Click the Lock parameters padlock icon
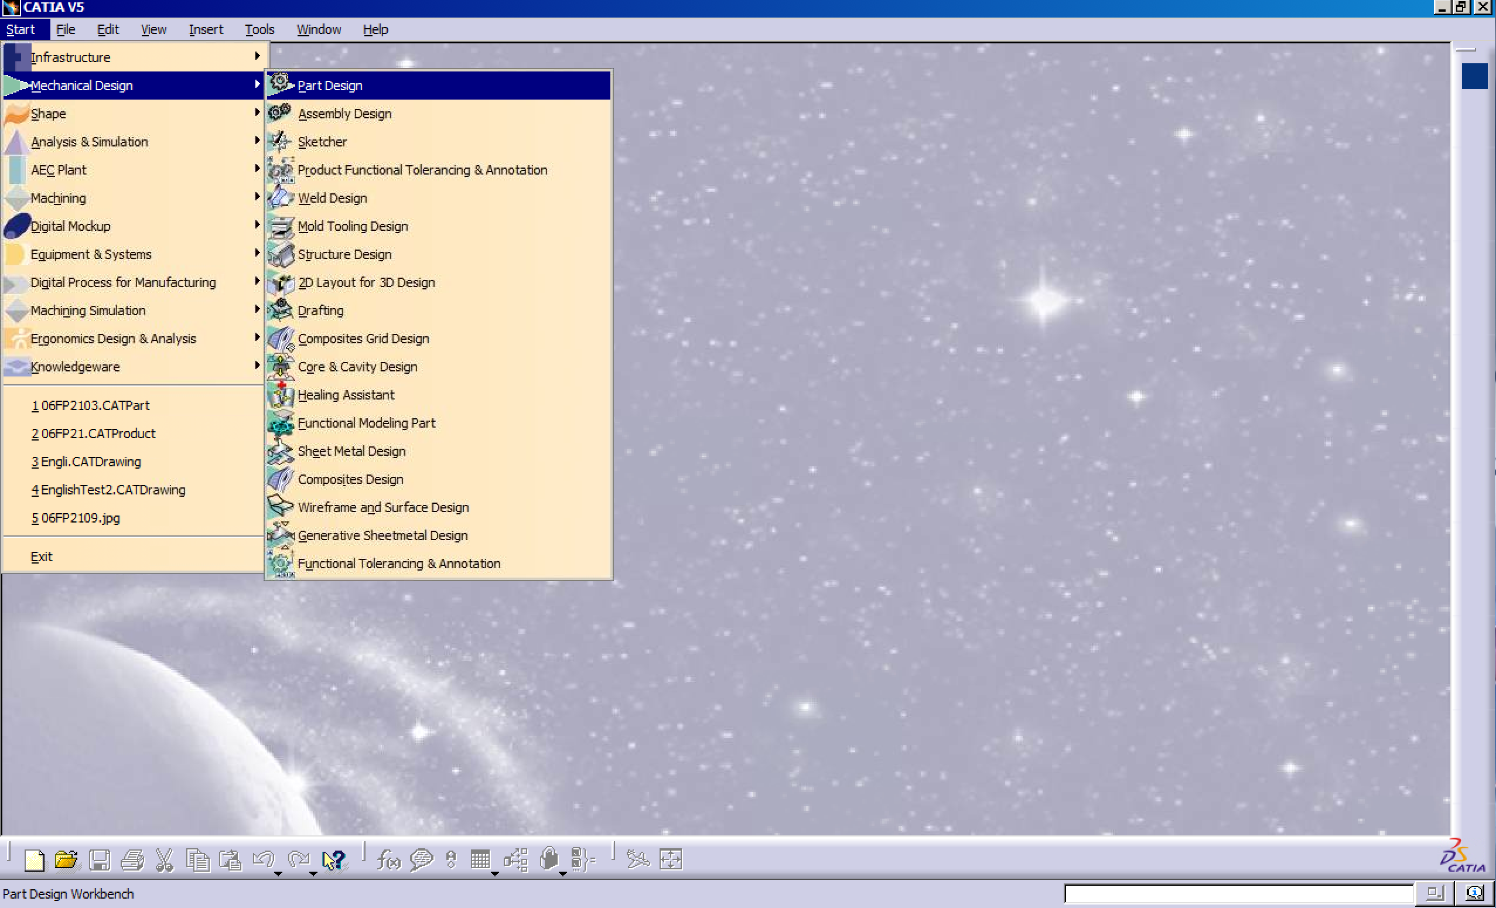Image resolution: width=1496 pixels, height=908 pixels. (x=549, y=860)
